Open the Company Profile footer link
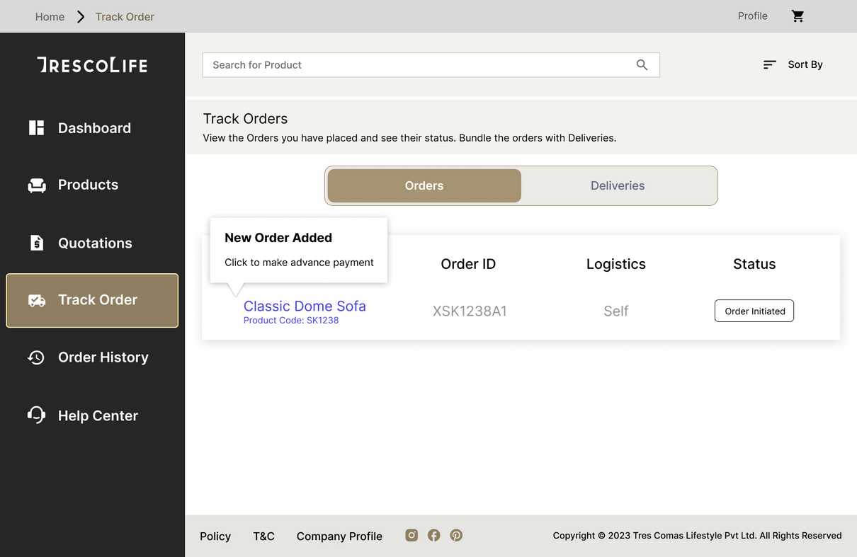This screenshot has width=857, height=557. [339, 536]
